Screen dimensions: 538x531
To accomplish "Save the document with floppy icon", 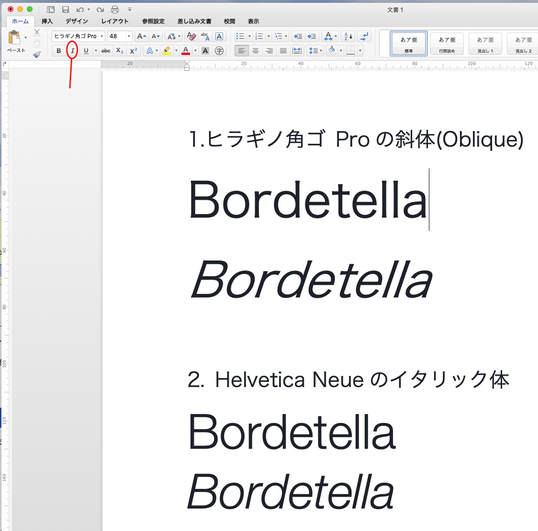I will pos(66,10).
